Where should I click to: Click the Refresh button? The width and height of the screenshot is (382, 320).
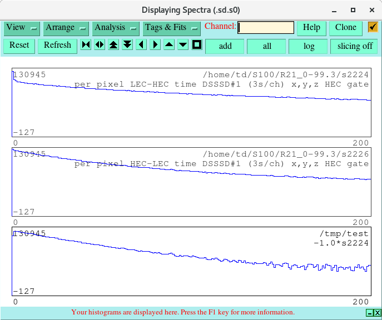(x=57, y=46)
